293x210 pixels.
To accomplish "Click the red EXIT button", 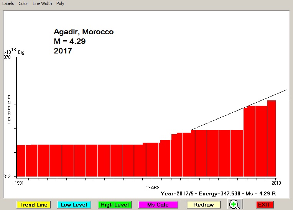I will [x=264, y=205].
